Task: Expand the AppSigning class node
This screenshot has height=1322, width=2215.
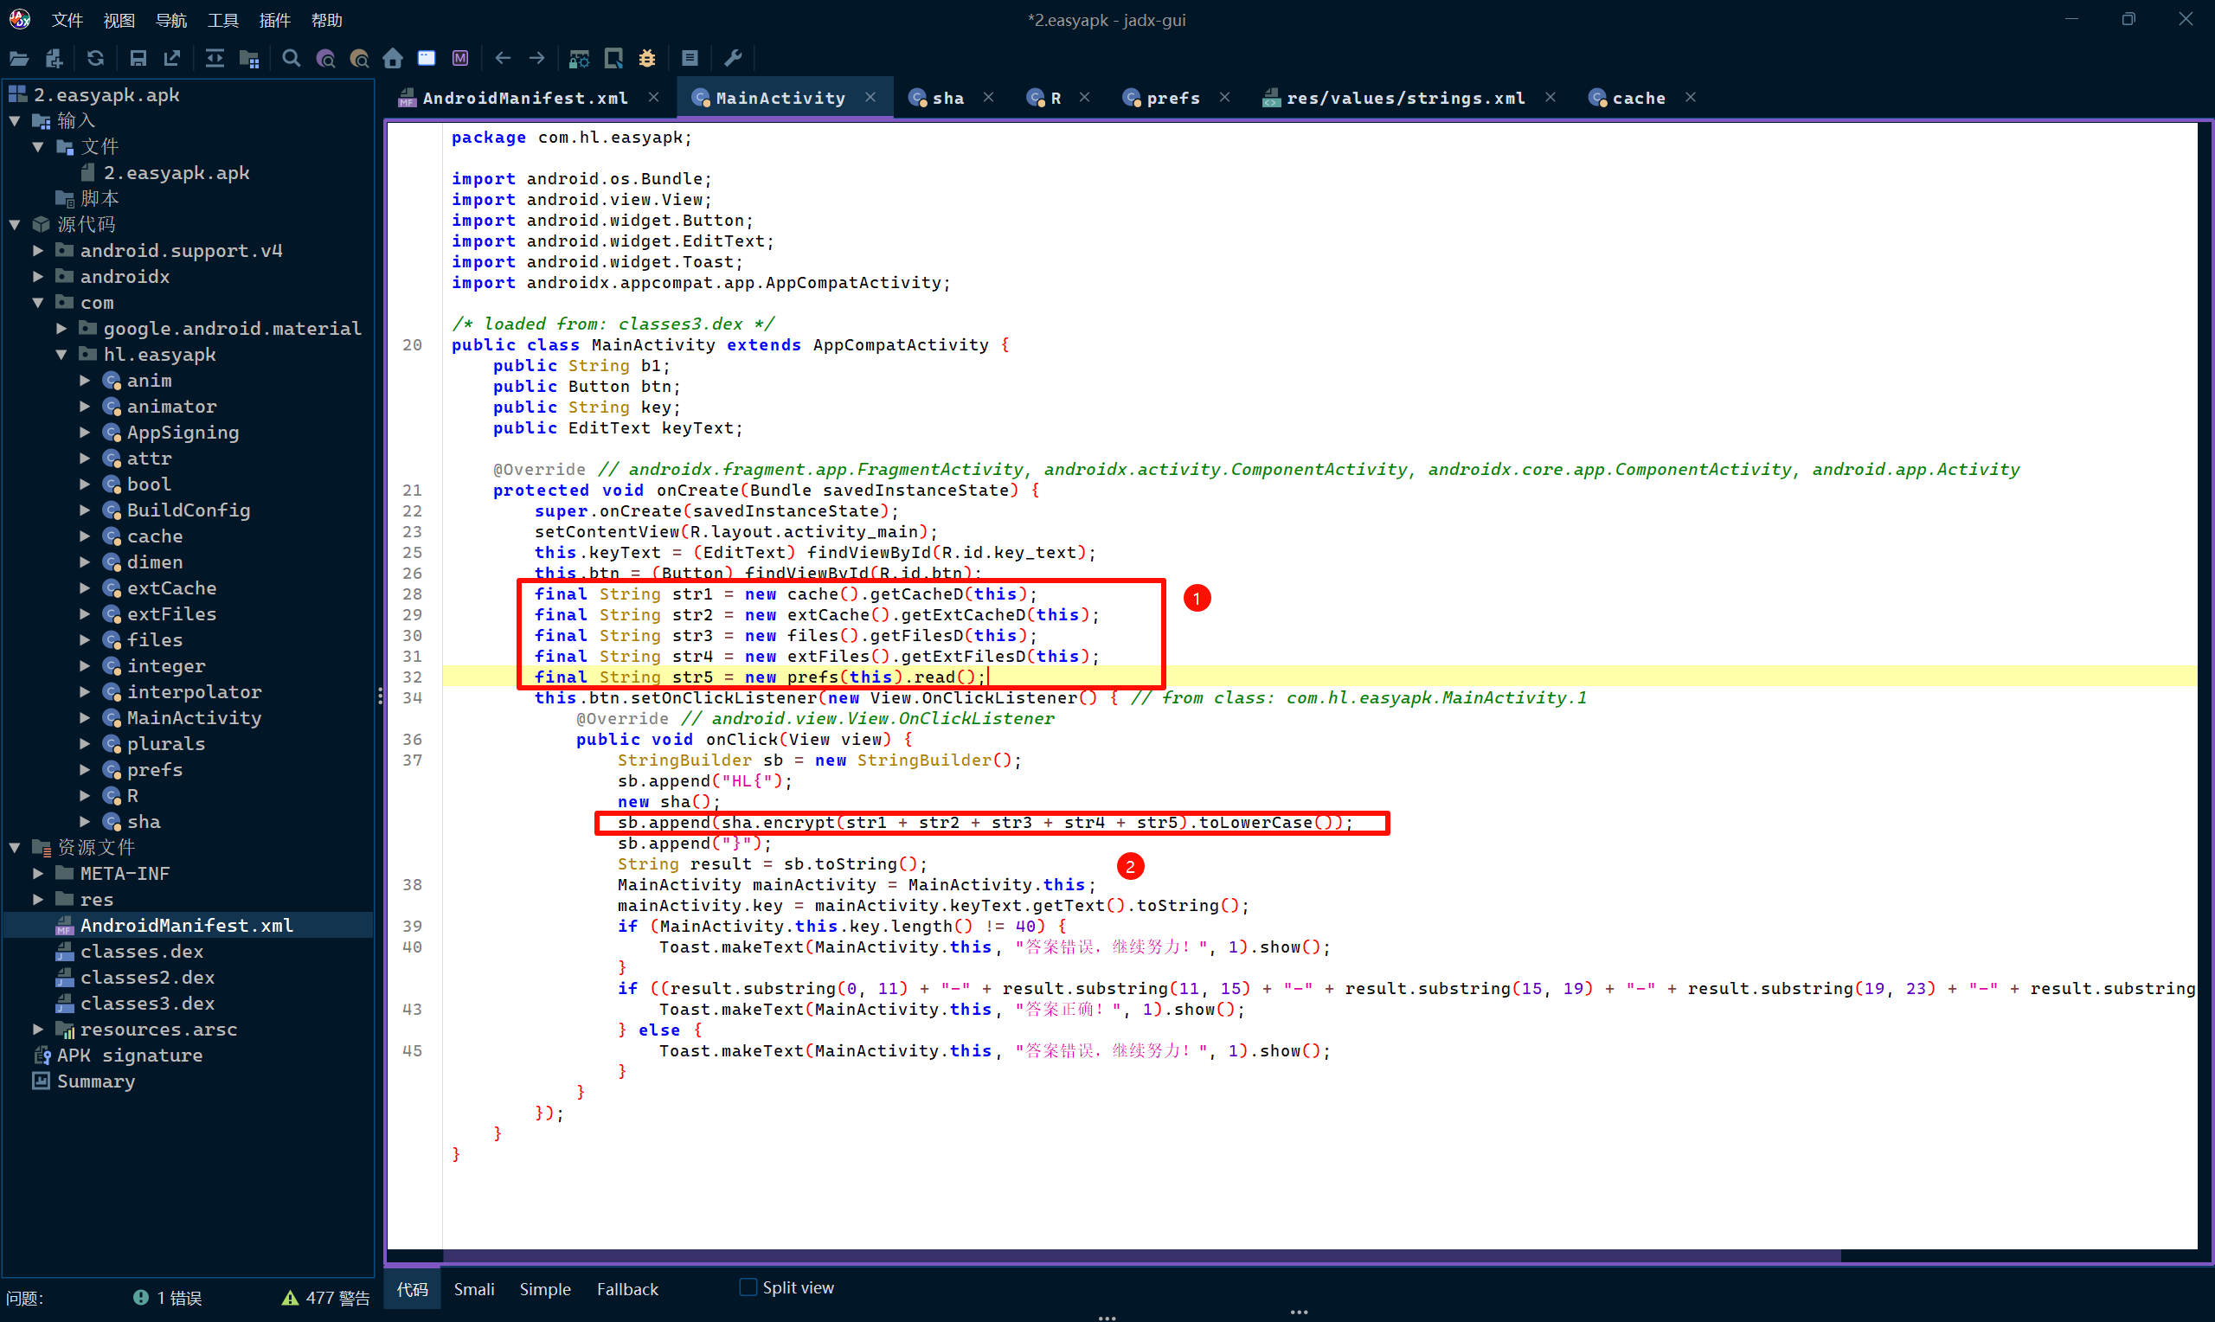Action: coord(86,432)
